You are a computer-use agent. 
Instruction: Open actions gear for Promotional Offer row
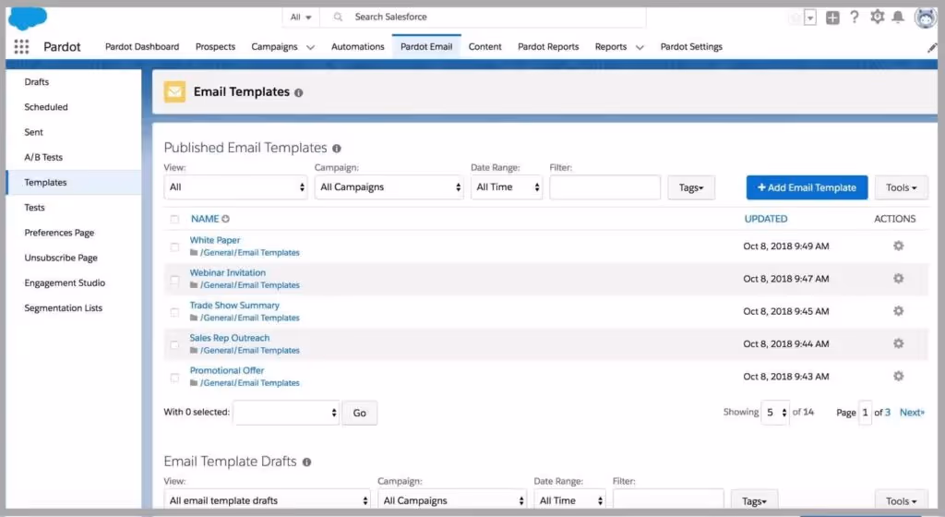[898, 376]
